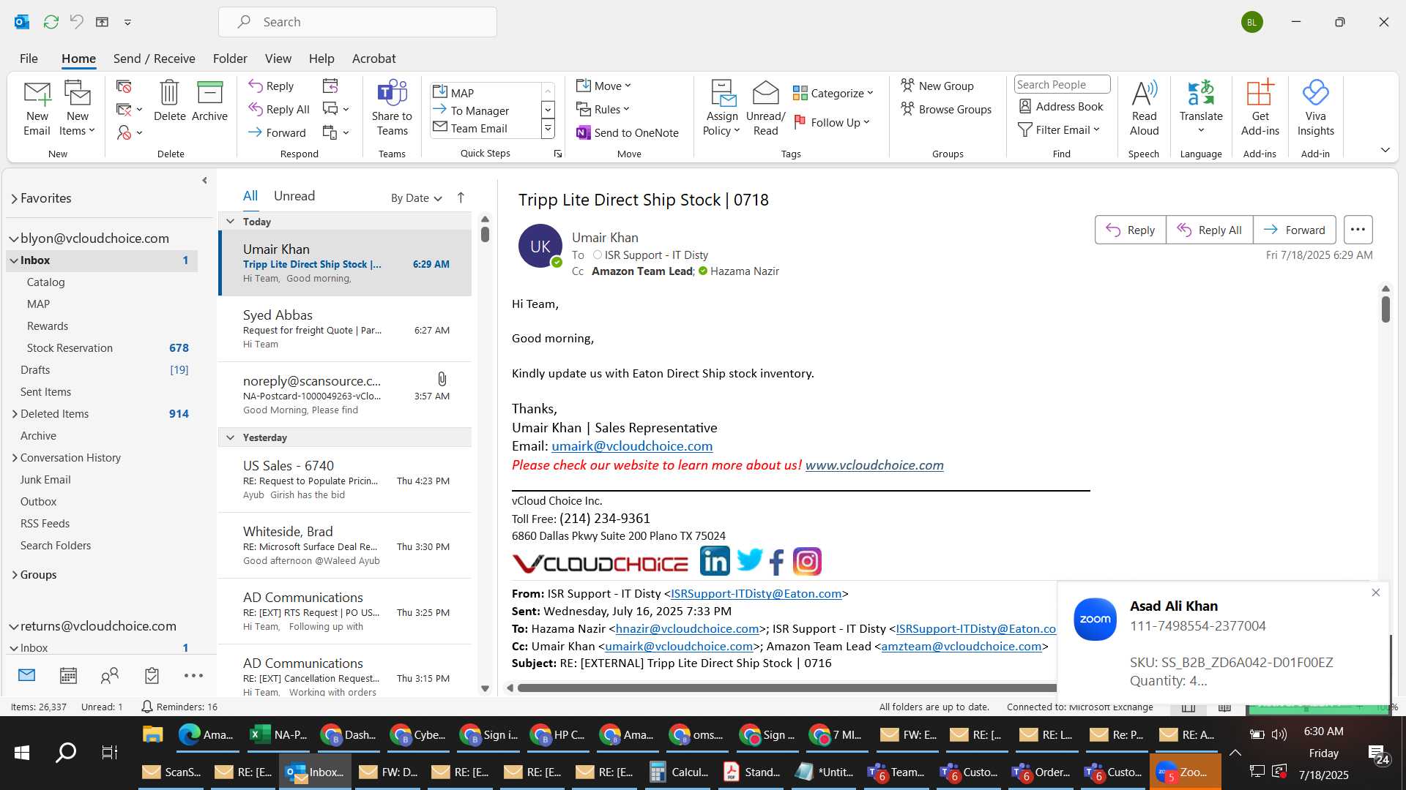Open the Folder tab
The image size is (1406, 790).
pos(230,59)
